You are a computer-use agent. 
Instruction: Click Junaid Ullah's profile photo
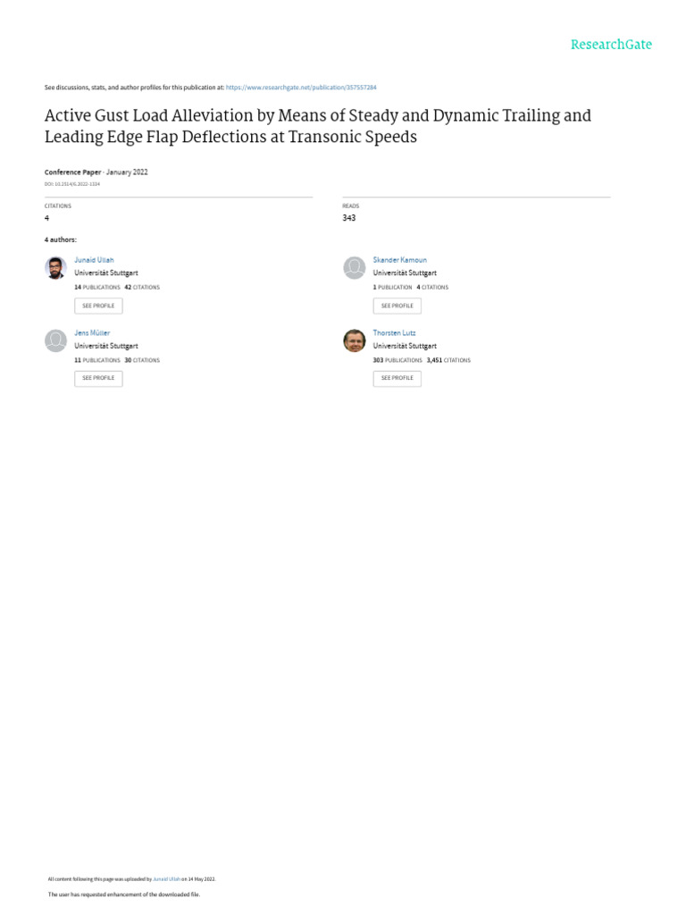[x=55, y=267]
